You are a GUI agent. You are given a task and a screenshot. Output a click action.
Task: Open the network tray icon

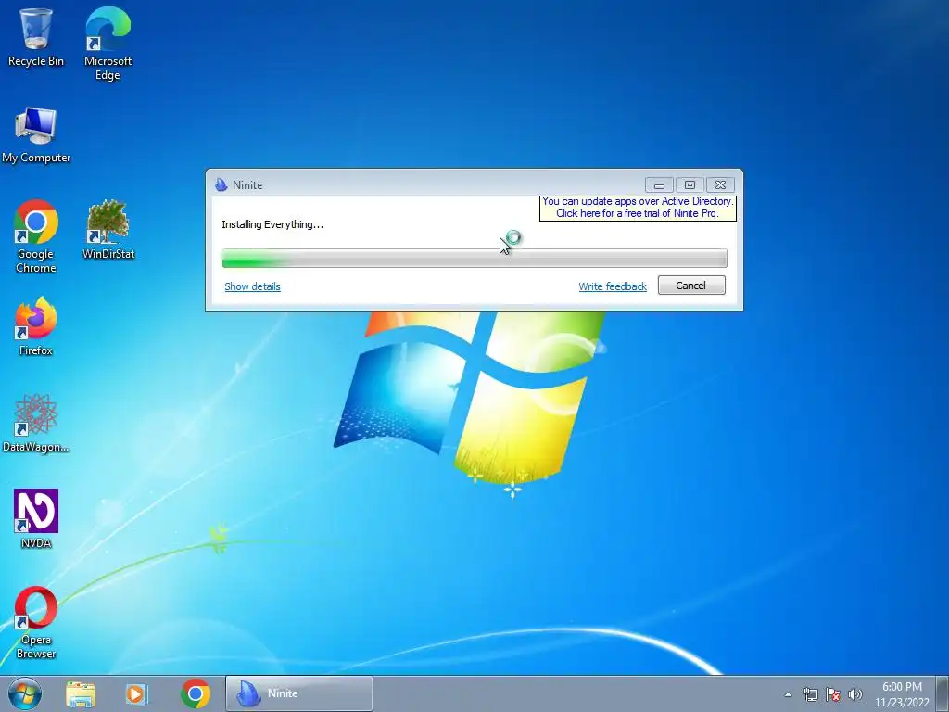click(810, 694)
